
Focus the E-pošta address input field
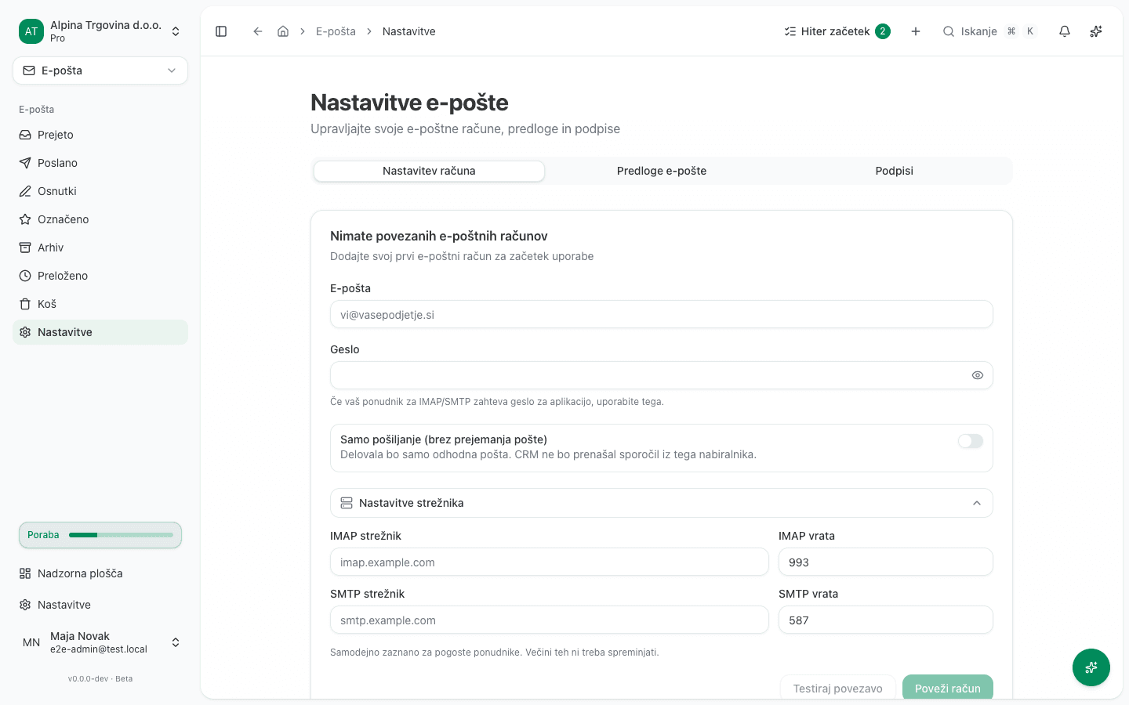click(x=662, y=314)
